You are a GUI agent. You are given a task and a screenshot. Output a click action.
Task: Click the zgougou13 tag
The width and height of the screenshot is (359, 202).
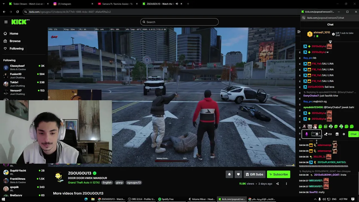134,183
